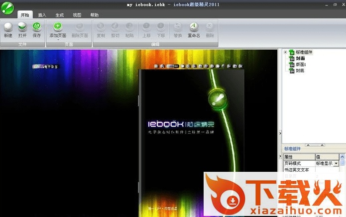This screenshot has height=217, width=346.
Task: Expand the 标准组件 tree node
Action: (x=285, y=52)
